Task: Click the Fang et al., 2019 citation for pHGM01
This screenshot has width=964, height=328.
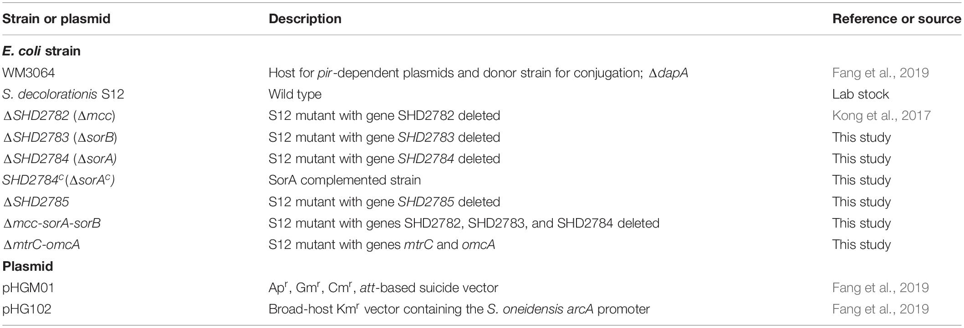Action: (880, 288)
